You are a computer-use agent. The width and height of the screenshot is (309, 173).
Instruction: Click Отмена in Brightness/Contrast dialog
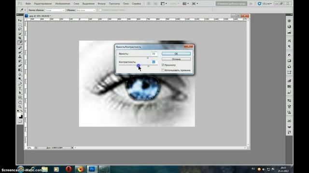pyautogui.click(x=176, y=59)
